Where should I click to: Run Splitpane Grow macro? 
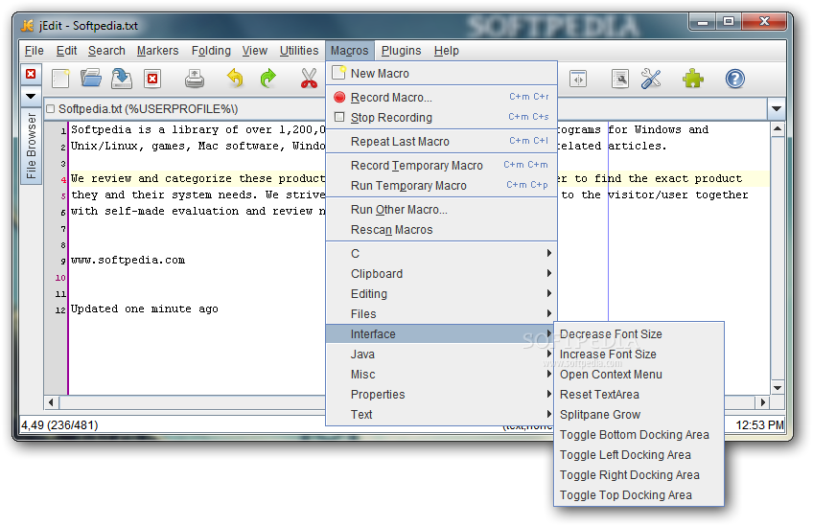click(639, 415)
